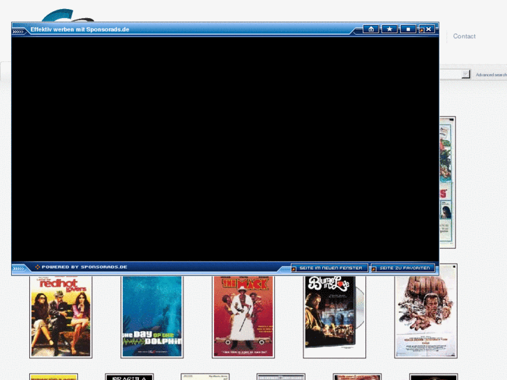The height and width of the screenshot is (380, 507).
Task: Click the site logo above the popup
Action: click(x=68, y=15)
